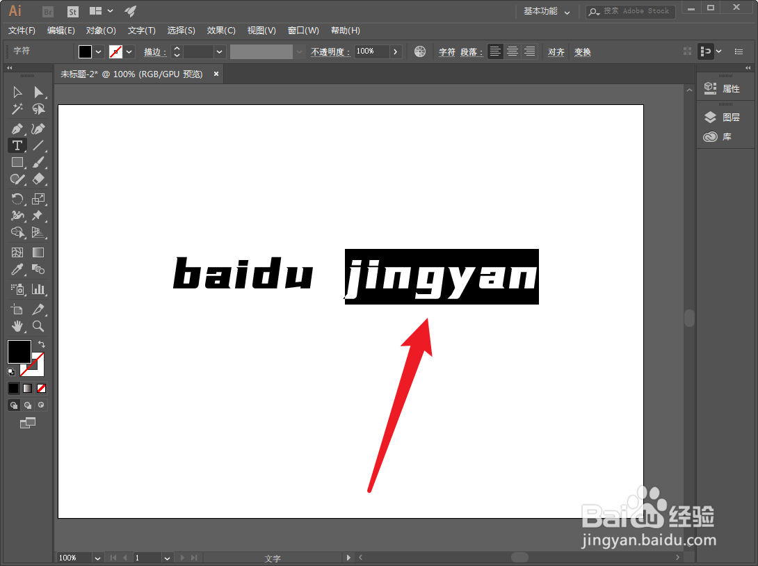
Task: Open the 效果(C) menu
Action: click(221, 31)
